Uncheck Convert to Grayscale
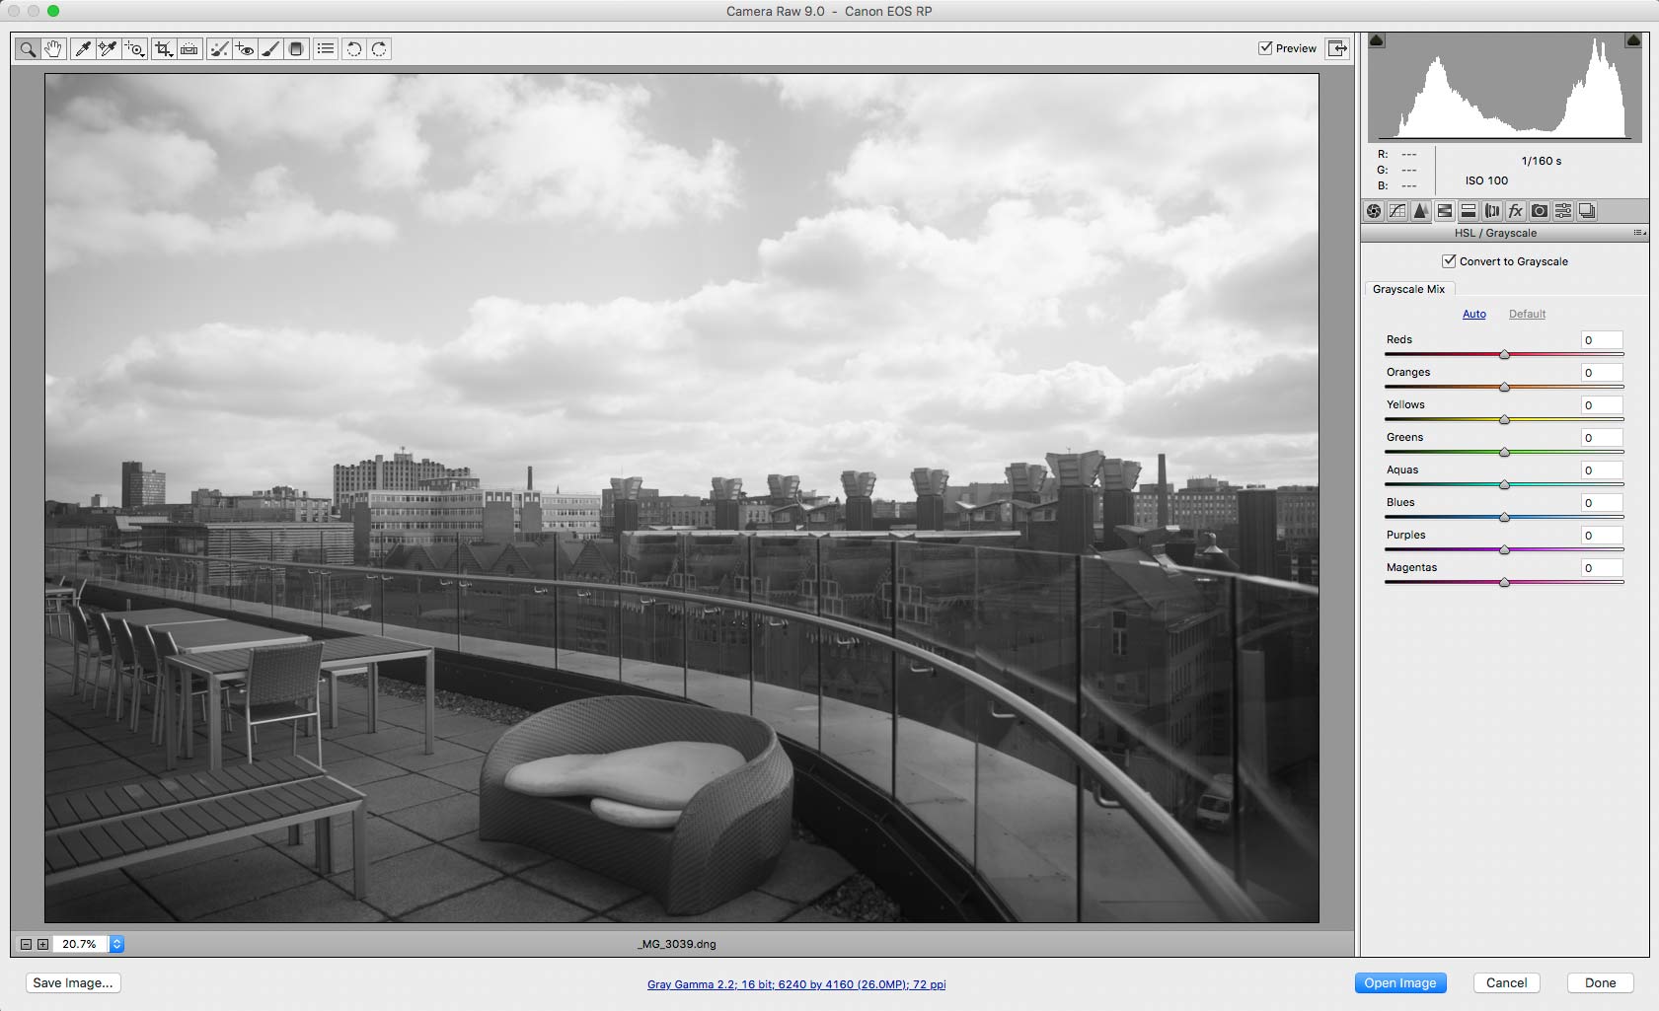The width and height of the screenshot is (1659, 1011). (x=1449, y=261)
